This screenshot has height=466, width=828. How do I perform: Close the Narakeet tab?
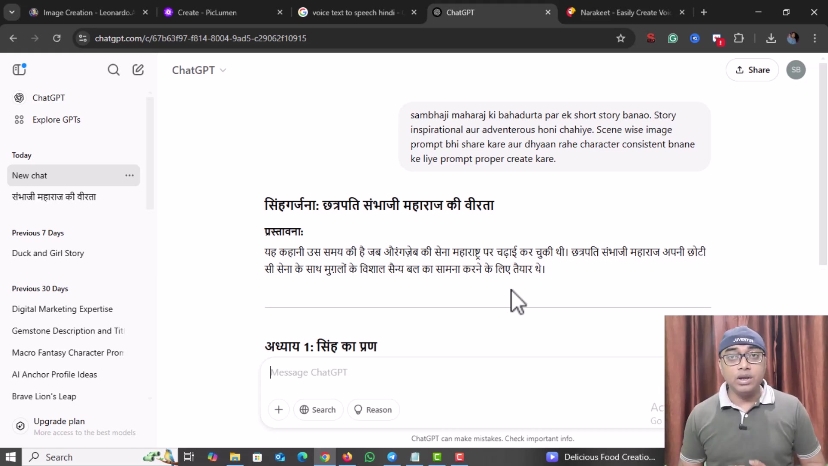tap(682, 13)
